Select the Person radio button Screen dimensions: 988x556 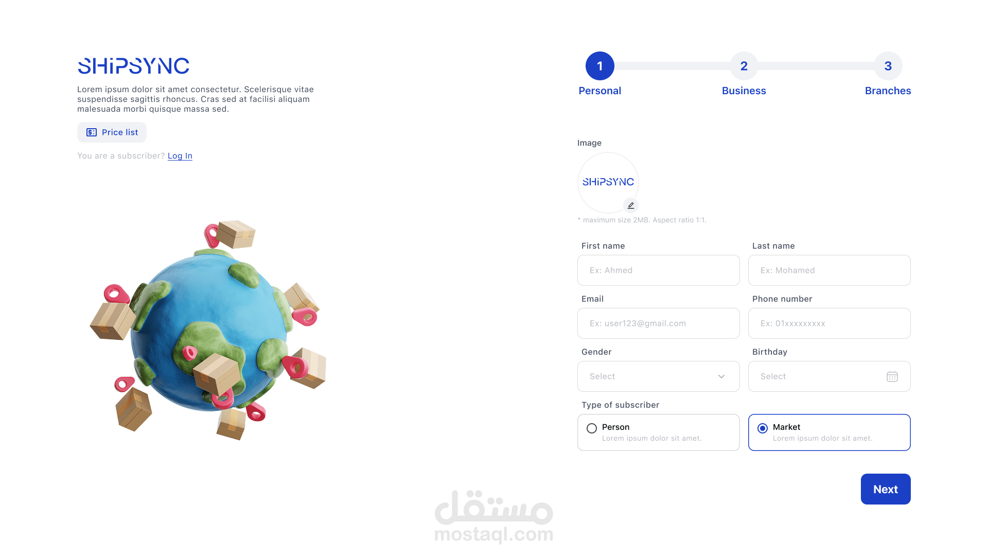(x=592, y=428)
